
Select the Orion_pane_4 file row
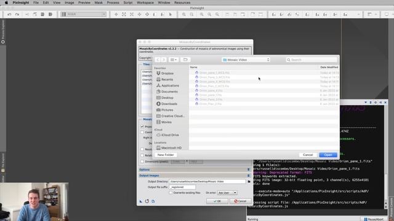point(264,90)
